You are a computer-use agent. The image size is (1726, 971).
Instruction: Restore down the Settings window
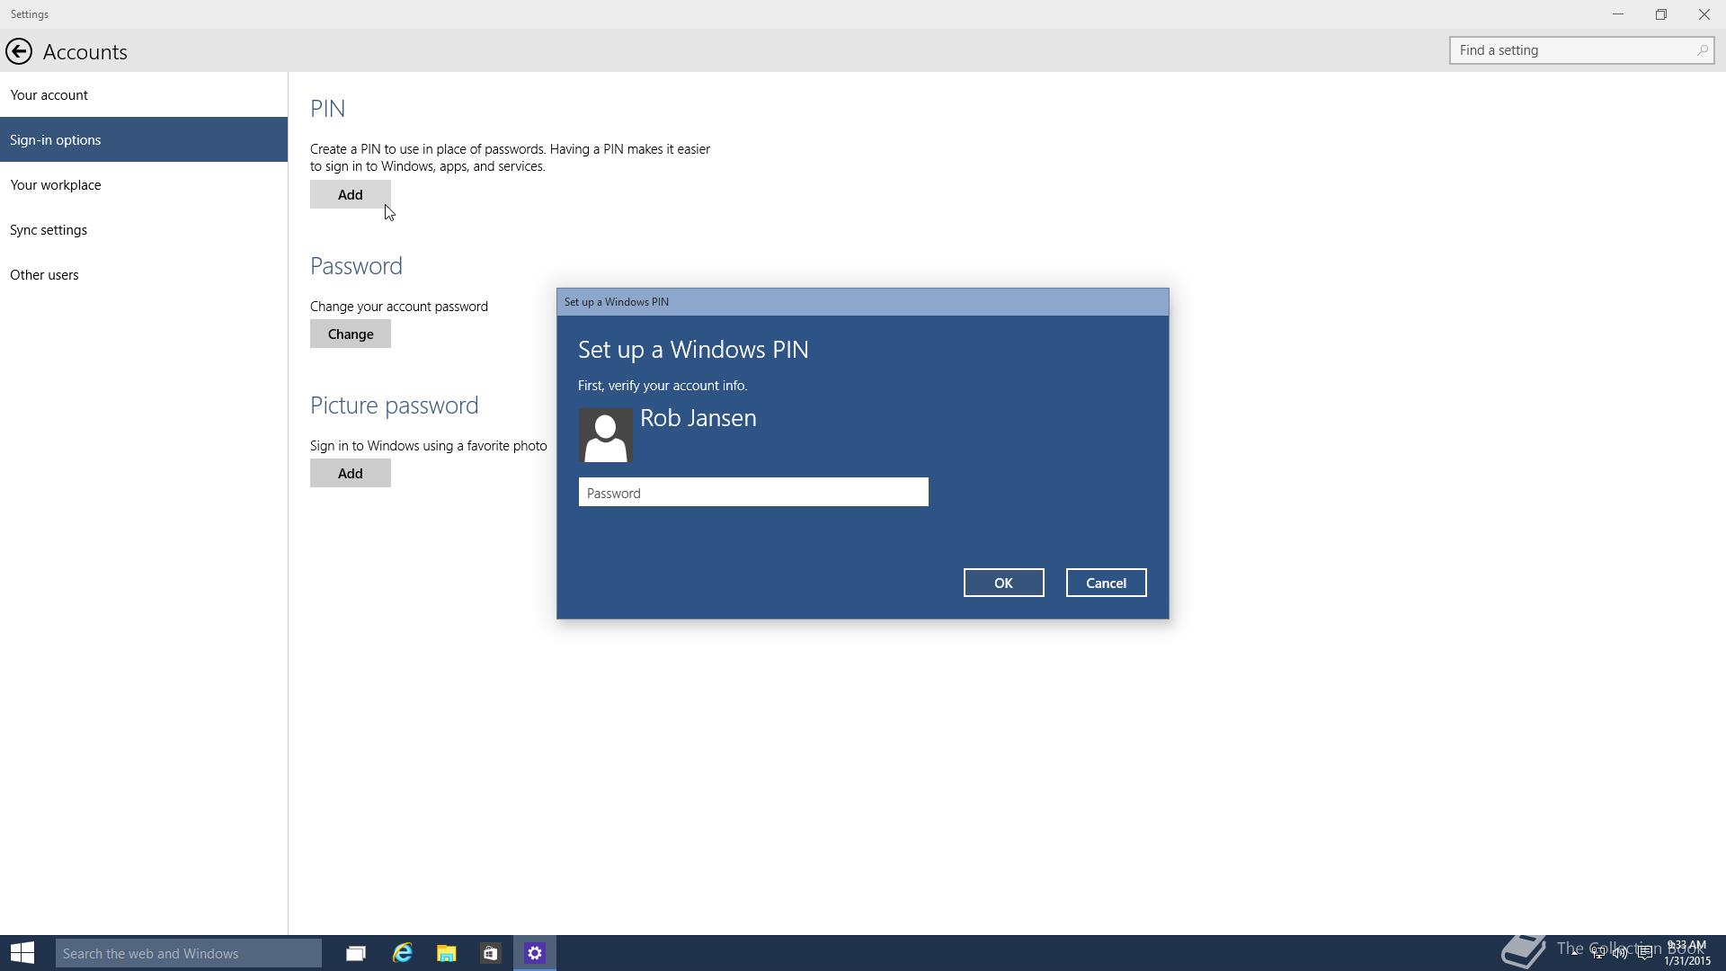[x=1661, y=14]
